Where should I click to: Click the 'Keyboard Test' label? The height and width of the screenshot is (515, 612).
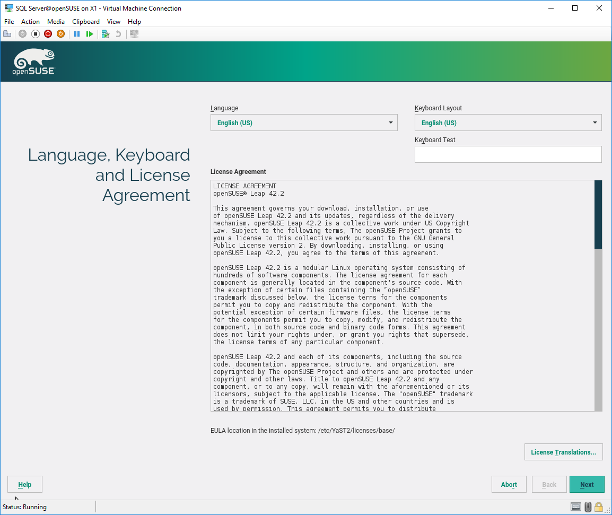(435, 140)
